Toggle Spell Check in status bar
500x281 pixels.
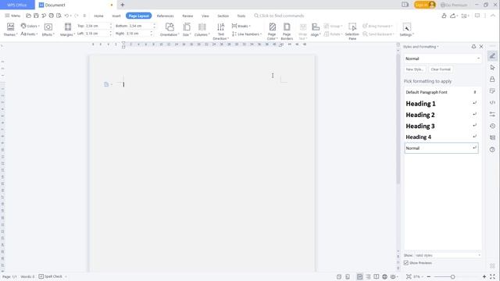pyautogui.click(x=50, y=276)
